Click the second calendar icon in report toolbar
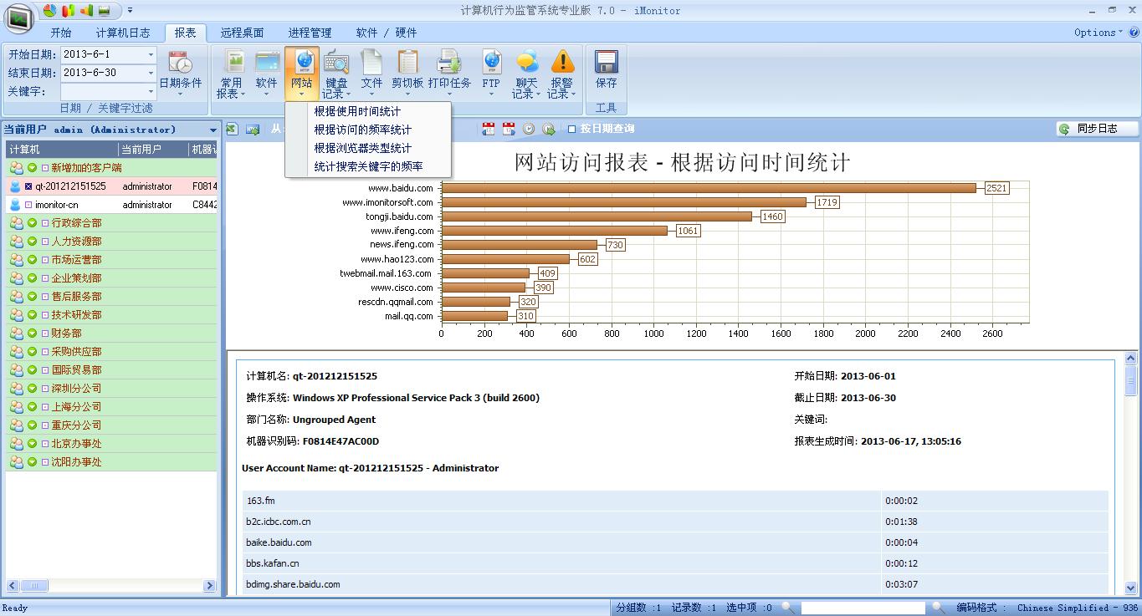1142x616 pixels. 509,129
